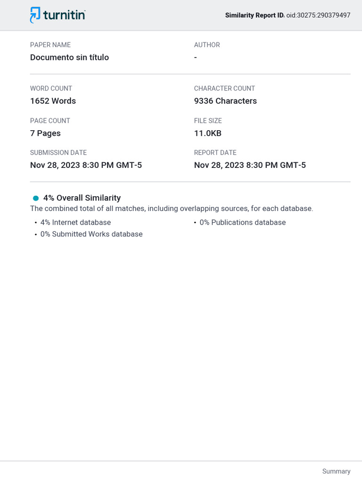362x483 pixels.
Task: Click the combined total matches description text
Action: click(x=172, y=208)
